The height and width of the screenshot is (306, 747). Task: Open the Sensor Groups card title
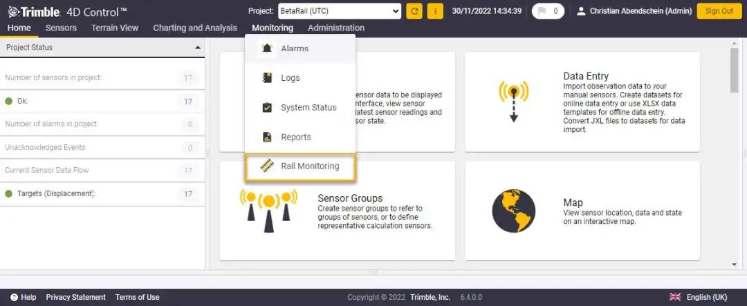[350, 198]
